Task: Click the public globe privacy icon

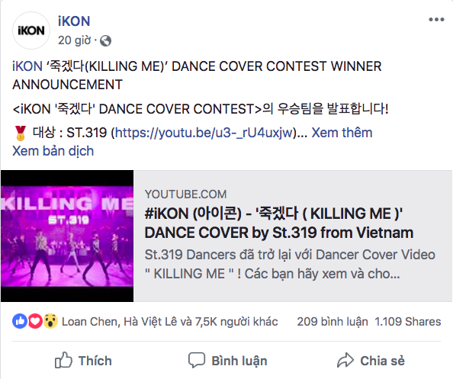Action: [x=105, y=40]
